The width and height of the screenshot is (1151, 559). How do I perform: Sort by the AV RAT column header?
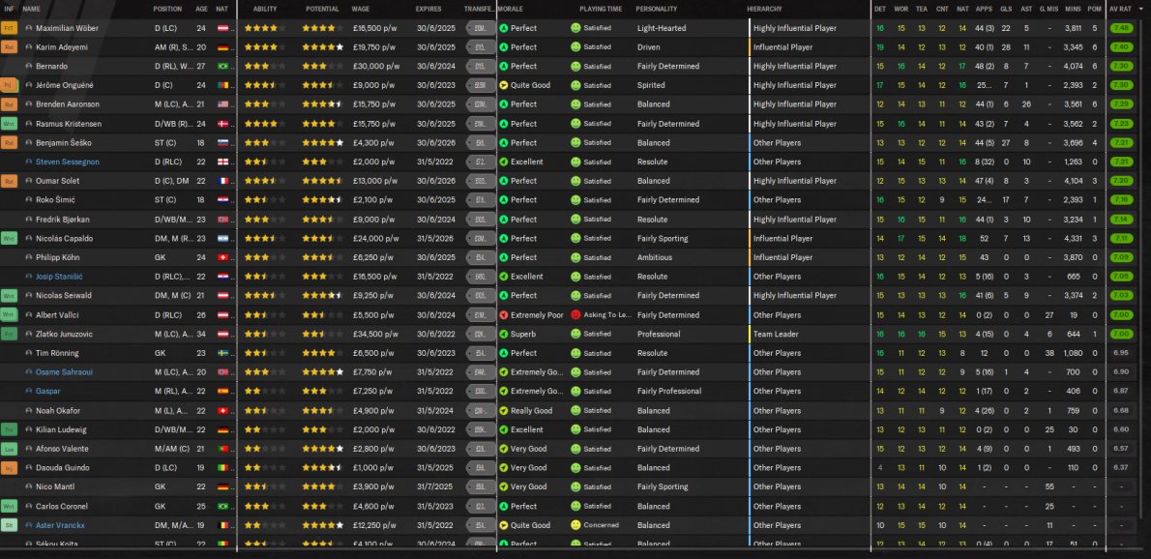click(x=1122, y=9)
